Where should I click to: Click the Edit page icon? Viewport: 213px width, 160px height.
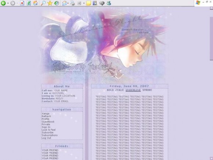pyautogui.click(x=79, y=3)
